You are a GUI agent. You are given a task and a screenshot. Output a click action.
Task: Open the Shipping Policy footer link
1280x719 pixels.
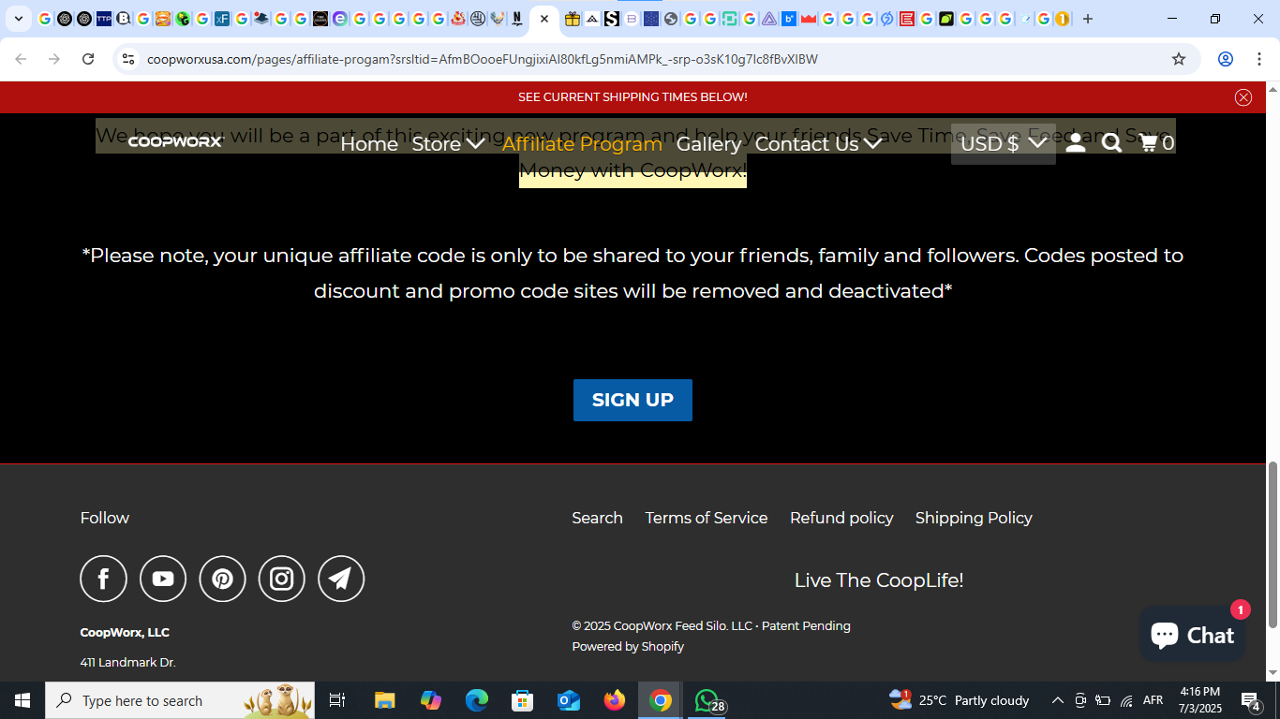[974, 518]
